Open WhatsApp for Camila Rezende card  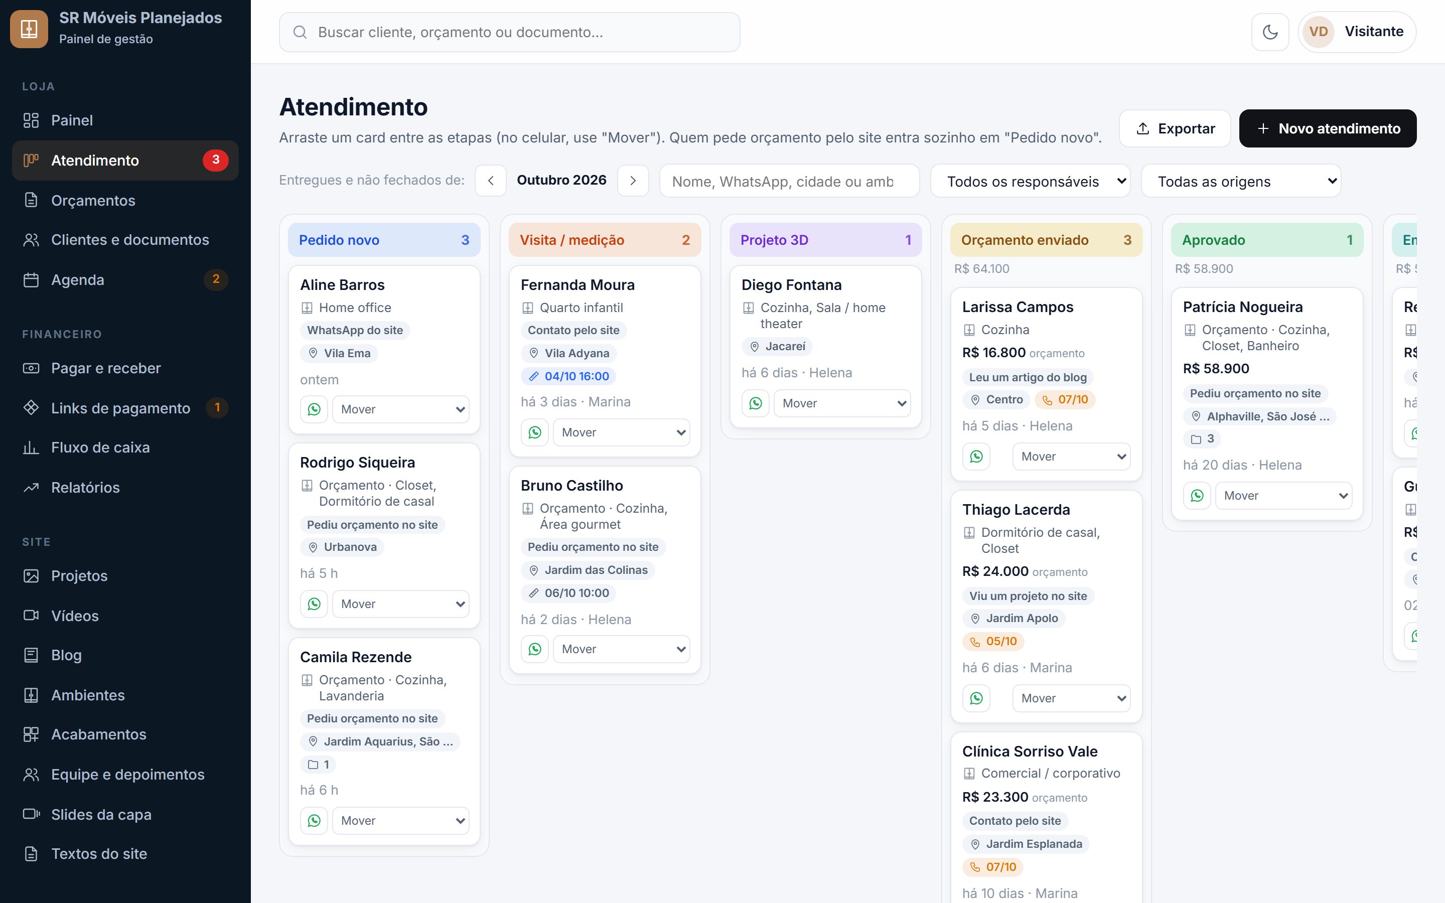pyautogui.click(x=314, y=821)
